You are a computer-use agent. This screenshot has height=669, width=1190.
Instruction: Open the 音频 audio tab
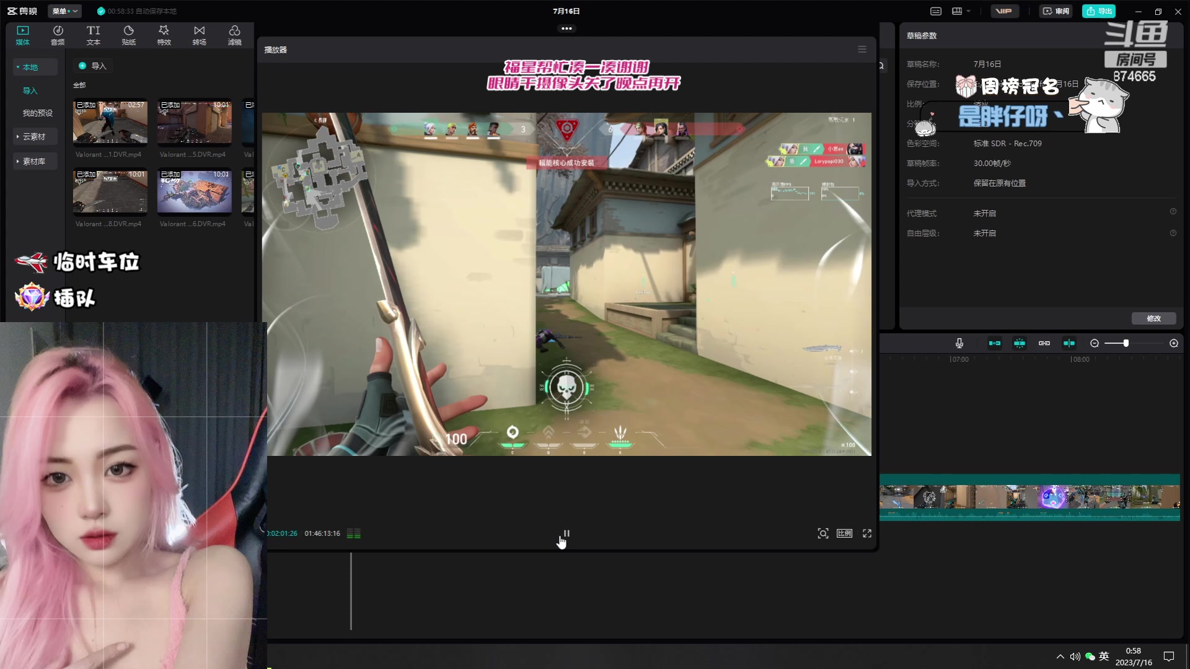pos(58,35)
